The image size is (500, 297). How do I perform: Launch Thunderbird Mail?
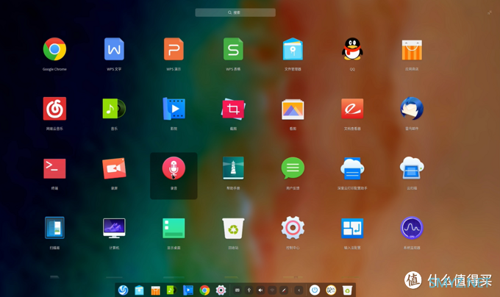coord(412,109)
